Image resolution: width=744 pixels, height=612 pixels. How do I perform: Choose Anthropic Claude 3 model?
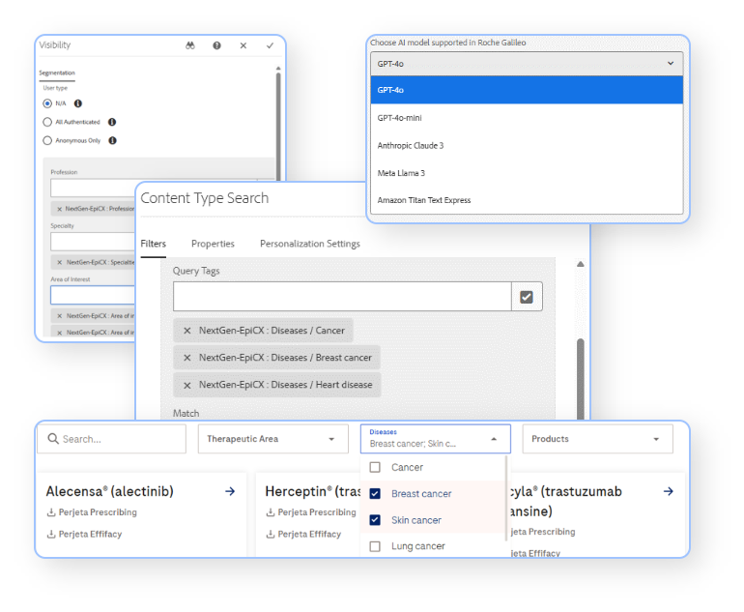point(527,145)
